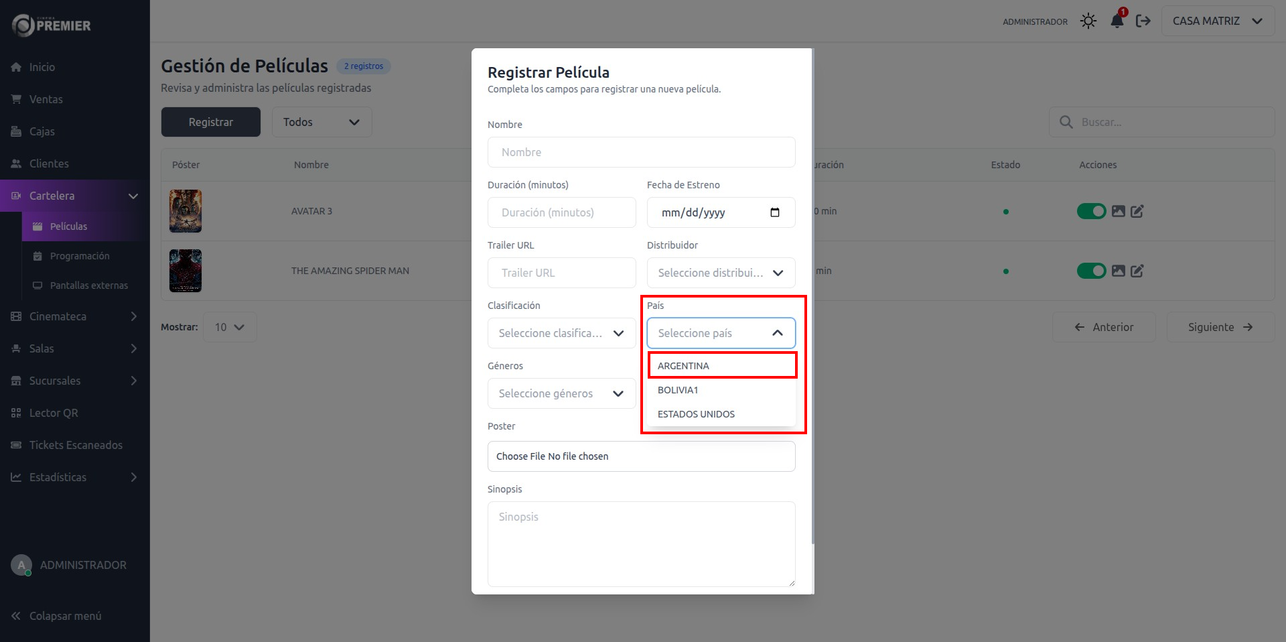Switch off The Amazing Spider Man toggle
This screenshot has width=1286, height=642.
click(1091, 271)
